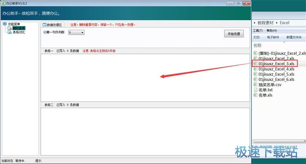Click the Explorer horizontal scrollbar
The image size is (306, 164).
[279, 141]
